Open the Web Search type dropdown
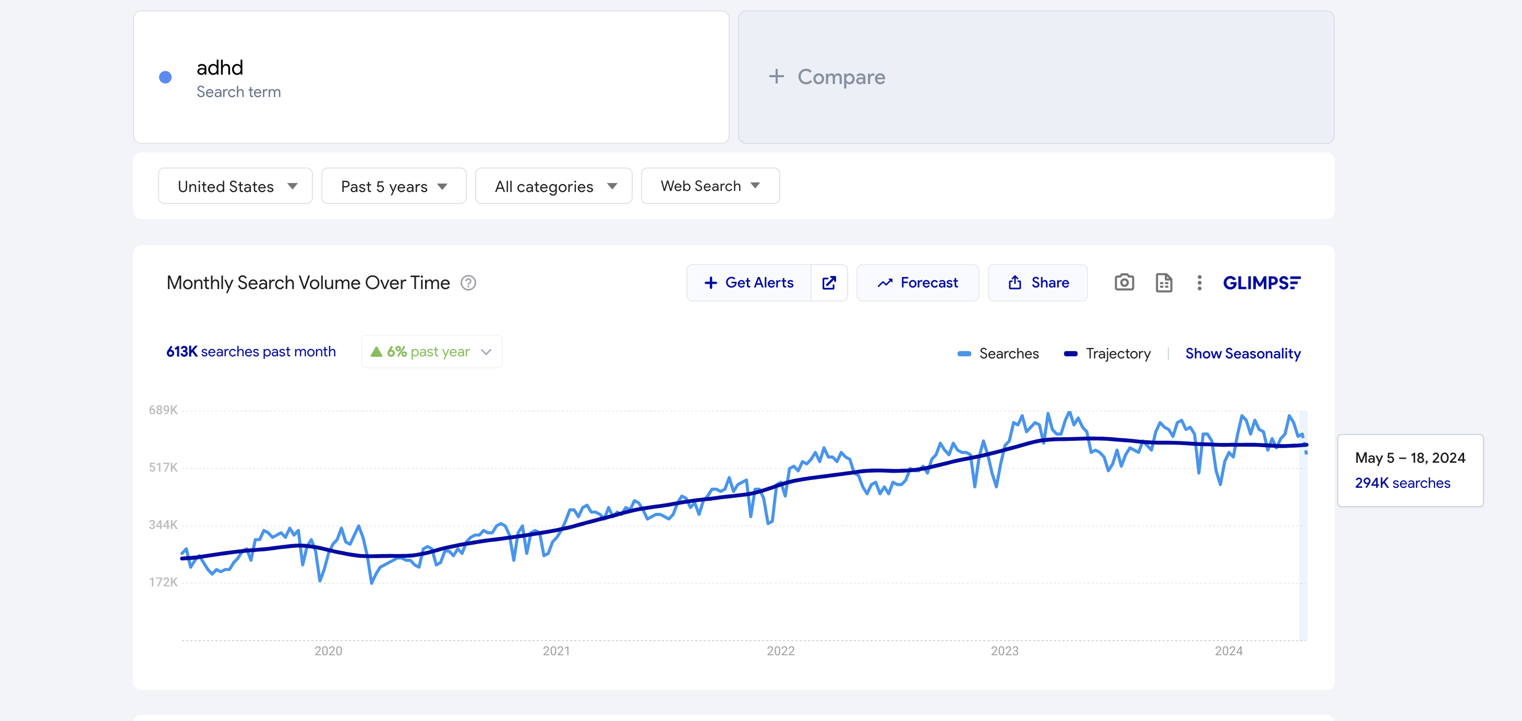Image resolution: width=1522 pixels, height=721 pixels. point(709,186)
